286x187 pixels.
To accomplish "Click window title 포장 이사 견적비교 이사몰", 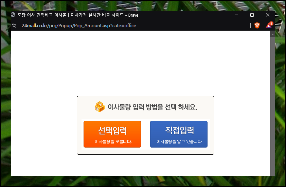I will [42, 15].
